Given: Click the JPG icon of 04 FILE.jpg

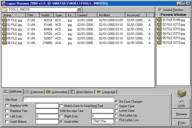Looking at the screenshot, I should pyautogui.click(x=5, y=34).
